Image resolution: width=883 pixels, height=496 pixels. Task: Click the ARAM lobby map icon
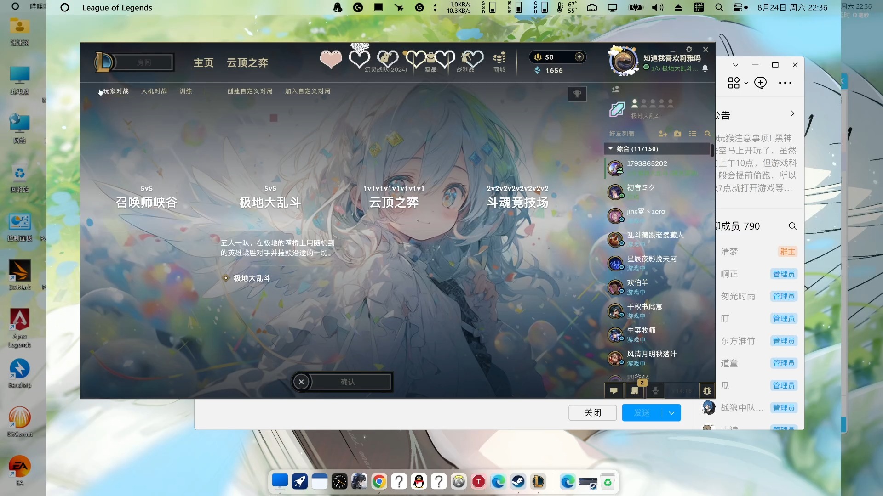pyautogui.click(x=617, y=109)
